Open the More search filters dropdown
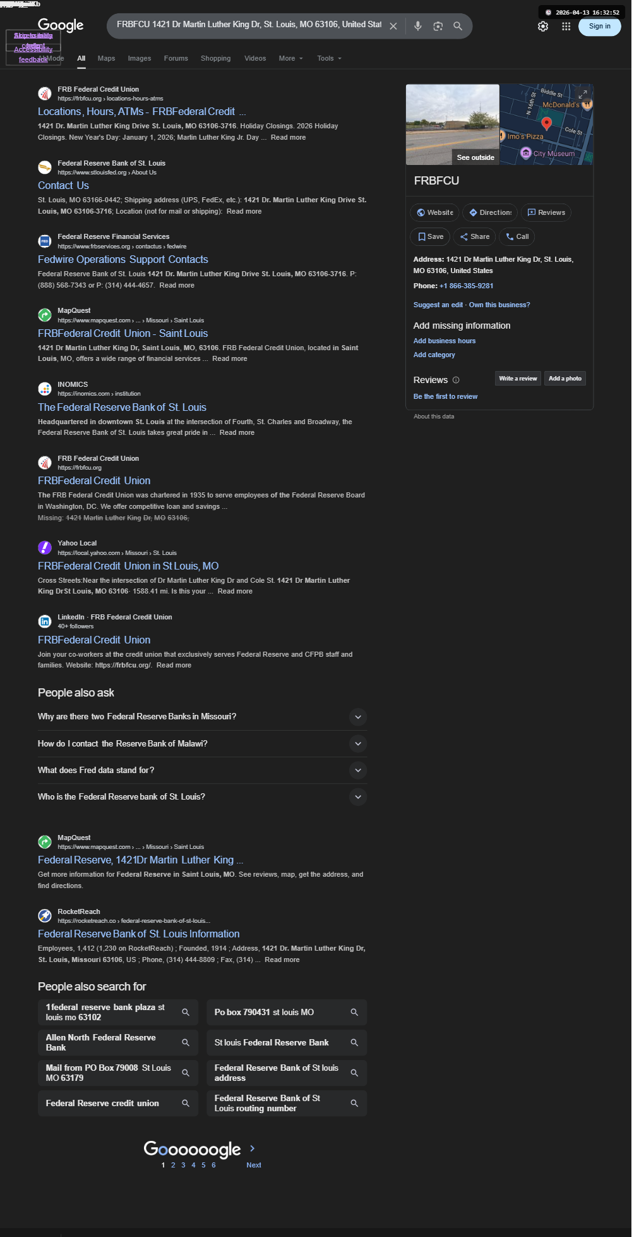 pos(291,58)
